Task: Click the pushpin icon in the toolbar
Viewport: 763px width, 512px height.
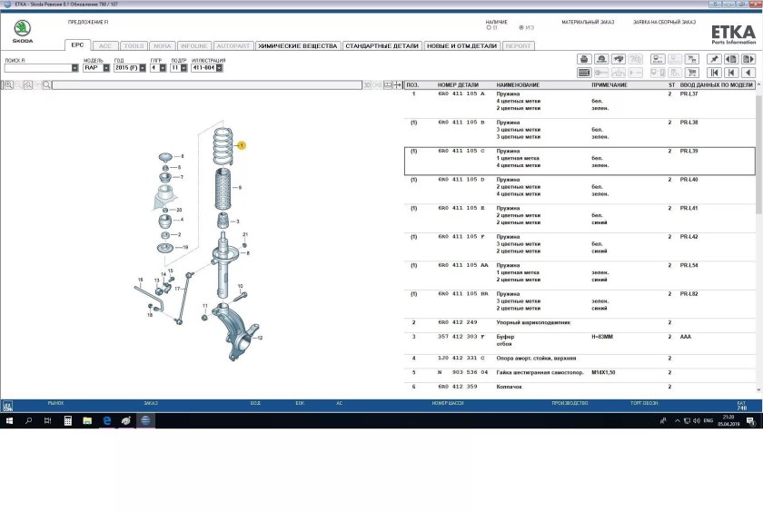Action: coord(714,60)
